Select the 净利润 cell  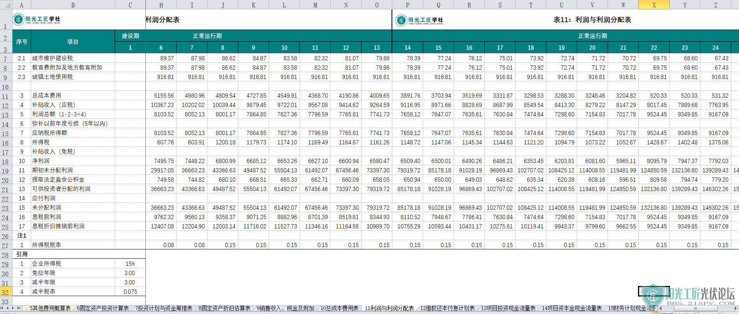click(73, 161)
